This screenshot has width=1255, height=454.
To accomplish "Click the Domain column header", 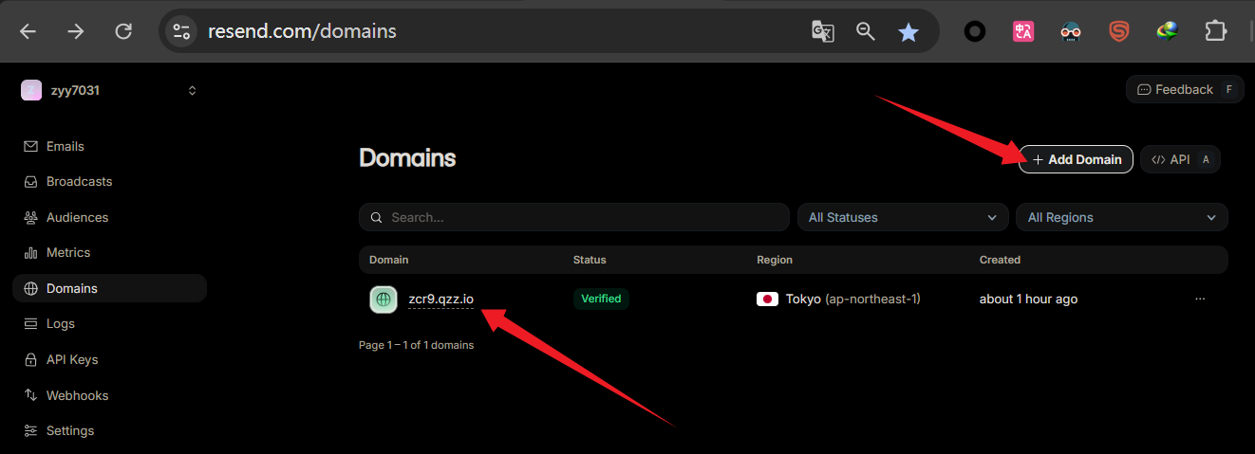I will (x=388, y=260).
